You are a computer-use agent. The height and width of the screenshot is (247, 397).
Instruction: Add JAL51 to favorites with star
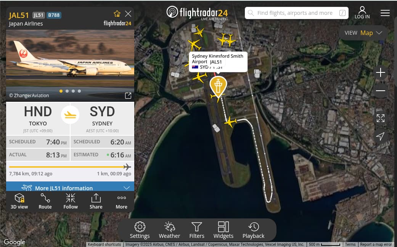click(x=117, y=14)
